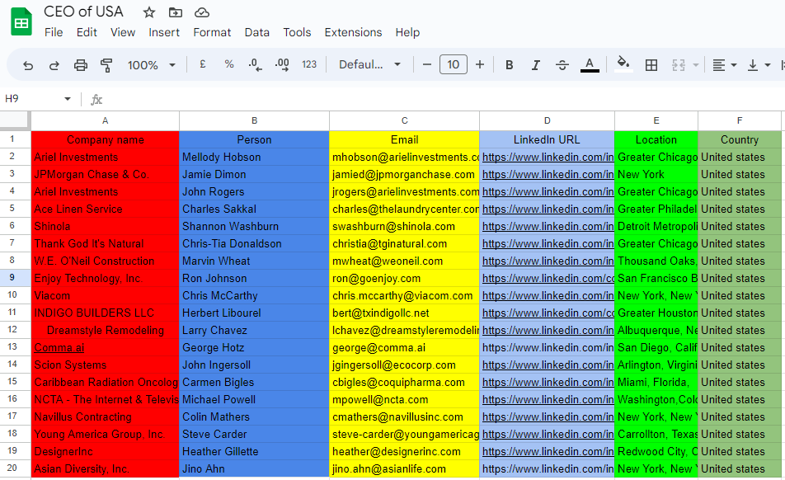
Task: Select the Country header cell
Action: pos(740,139)
